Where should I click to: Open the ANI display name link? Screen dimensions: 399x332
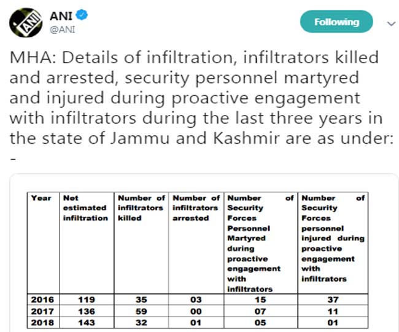click(61, 16)
